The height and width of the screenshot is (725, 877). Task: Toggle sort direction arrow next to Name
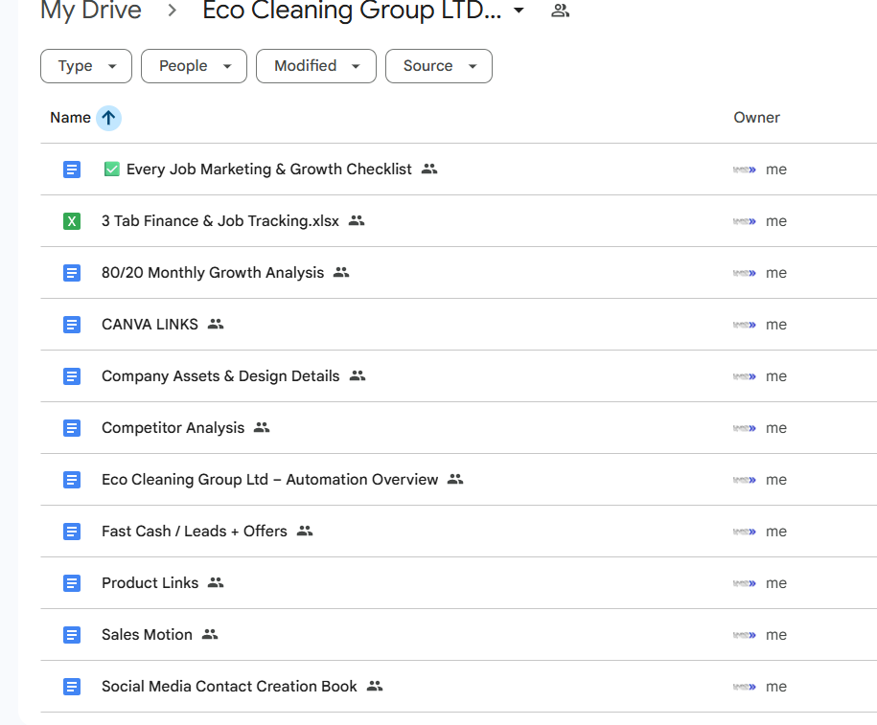pos(108,118)
